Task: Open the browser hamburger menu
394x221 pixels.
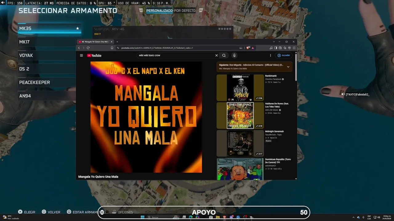Action: click(294, 48)
